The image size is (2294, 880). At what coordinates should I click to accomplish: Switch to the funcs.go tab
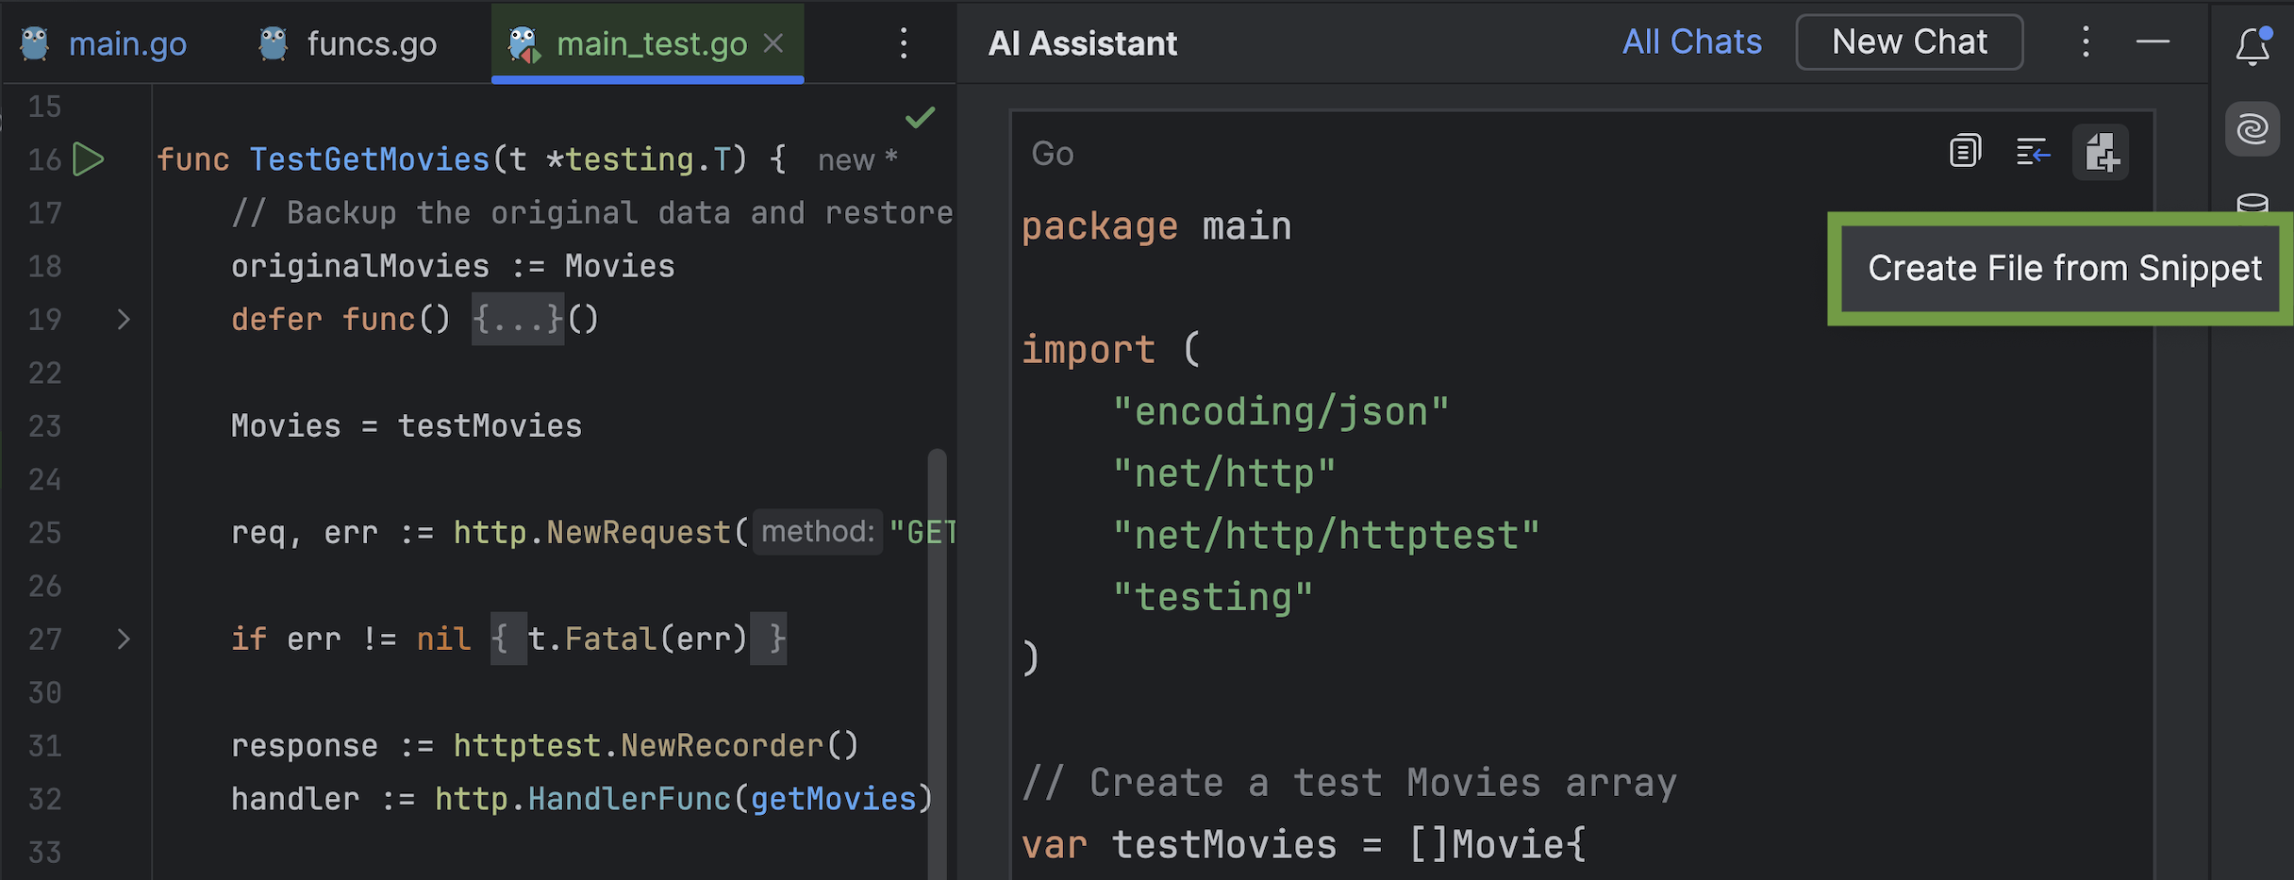coord(371,44)
